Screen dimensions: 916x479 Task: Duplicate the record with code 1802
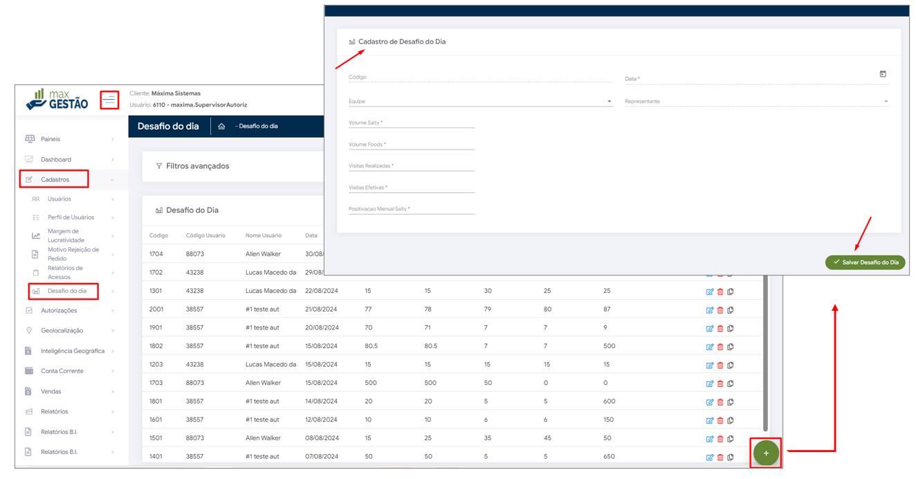(731, 347)
